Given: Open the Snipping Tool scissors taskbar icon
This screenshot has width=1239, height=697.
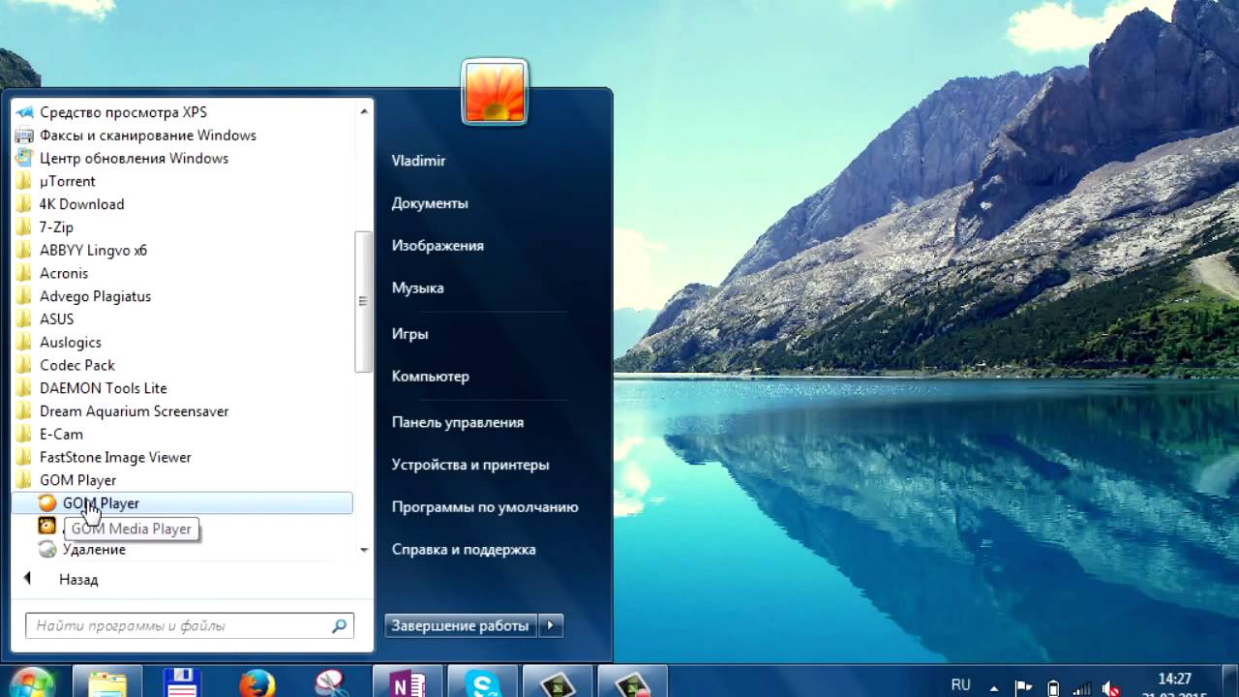Looking at the screenshot, I should tap(331, 682).
